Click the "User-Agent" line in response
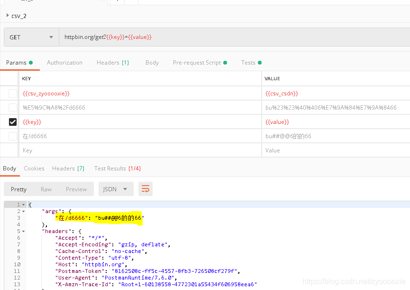Viewport: 410px width, 290px height. pos(116,278)
